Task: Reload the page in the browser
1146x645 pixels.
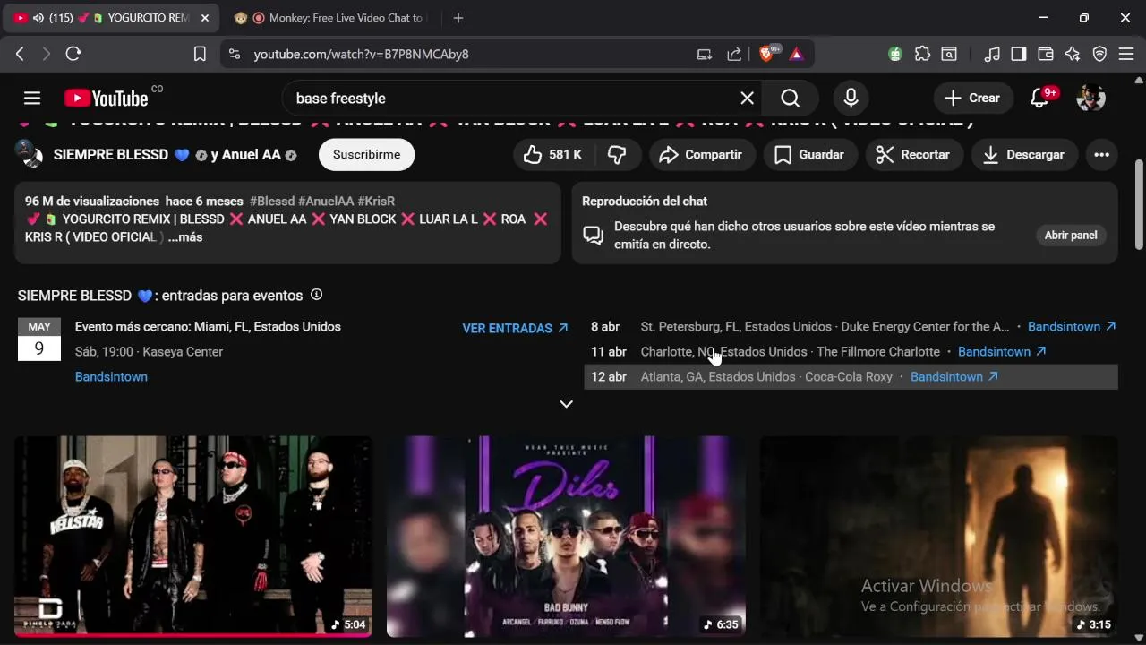Action: pos(73,54)
